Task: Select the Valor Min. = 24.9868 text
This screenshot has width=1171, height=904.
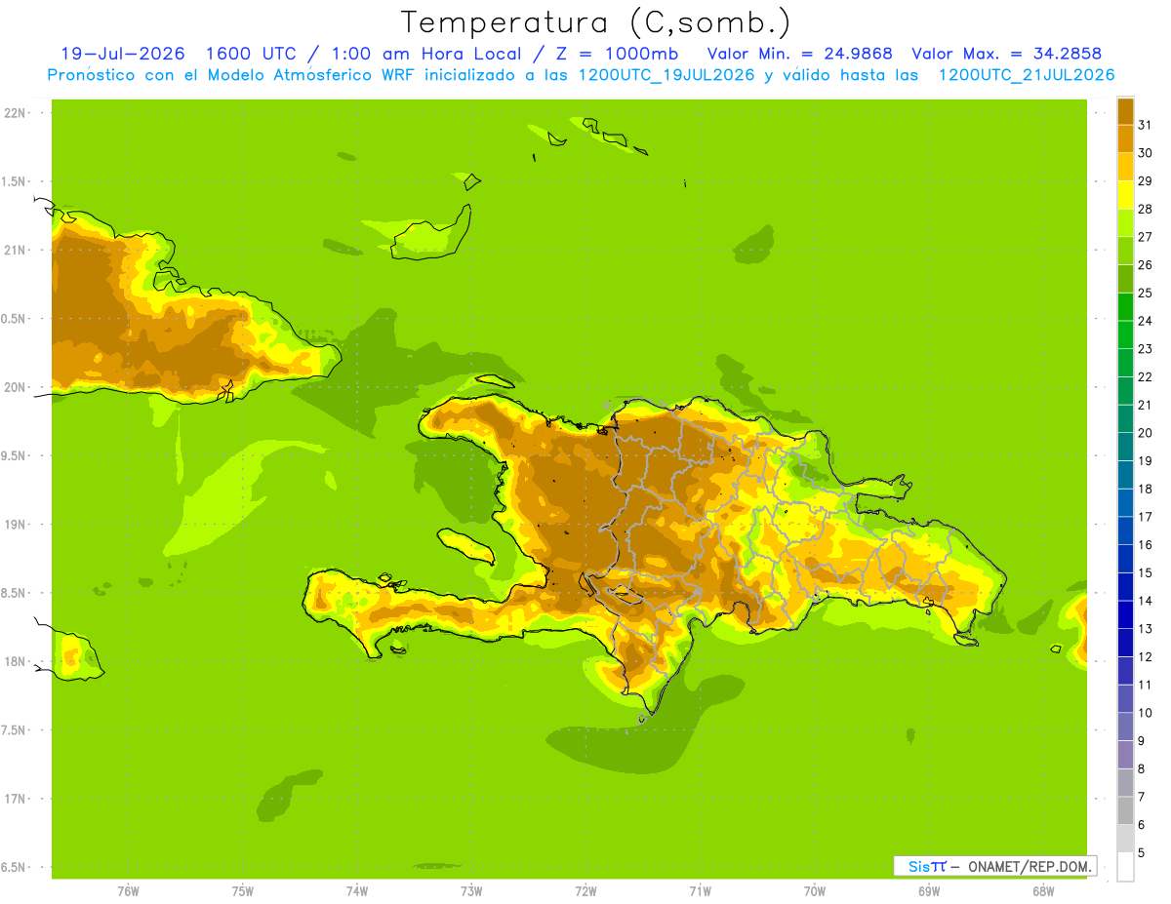Action: pyautogui.click(x=800, y=54)
